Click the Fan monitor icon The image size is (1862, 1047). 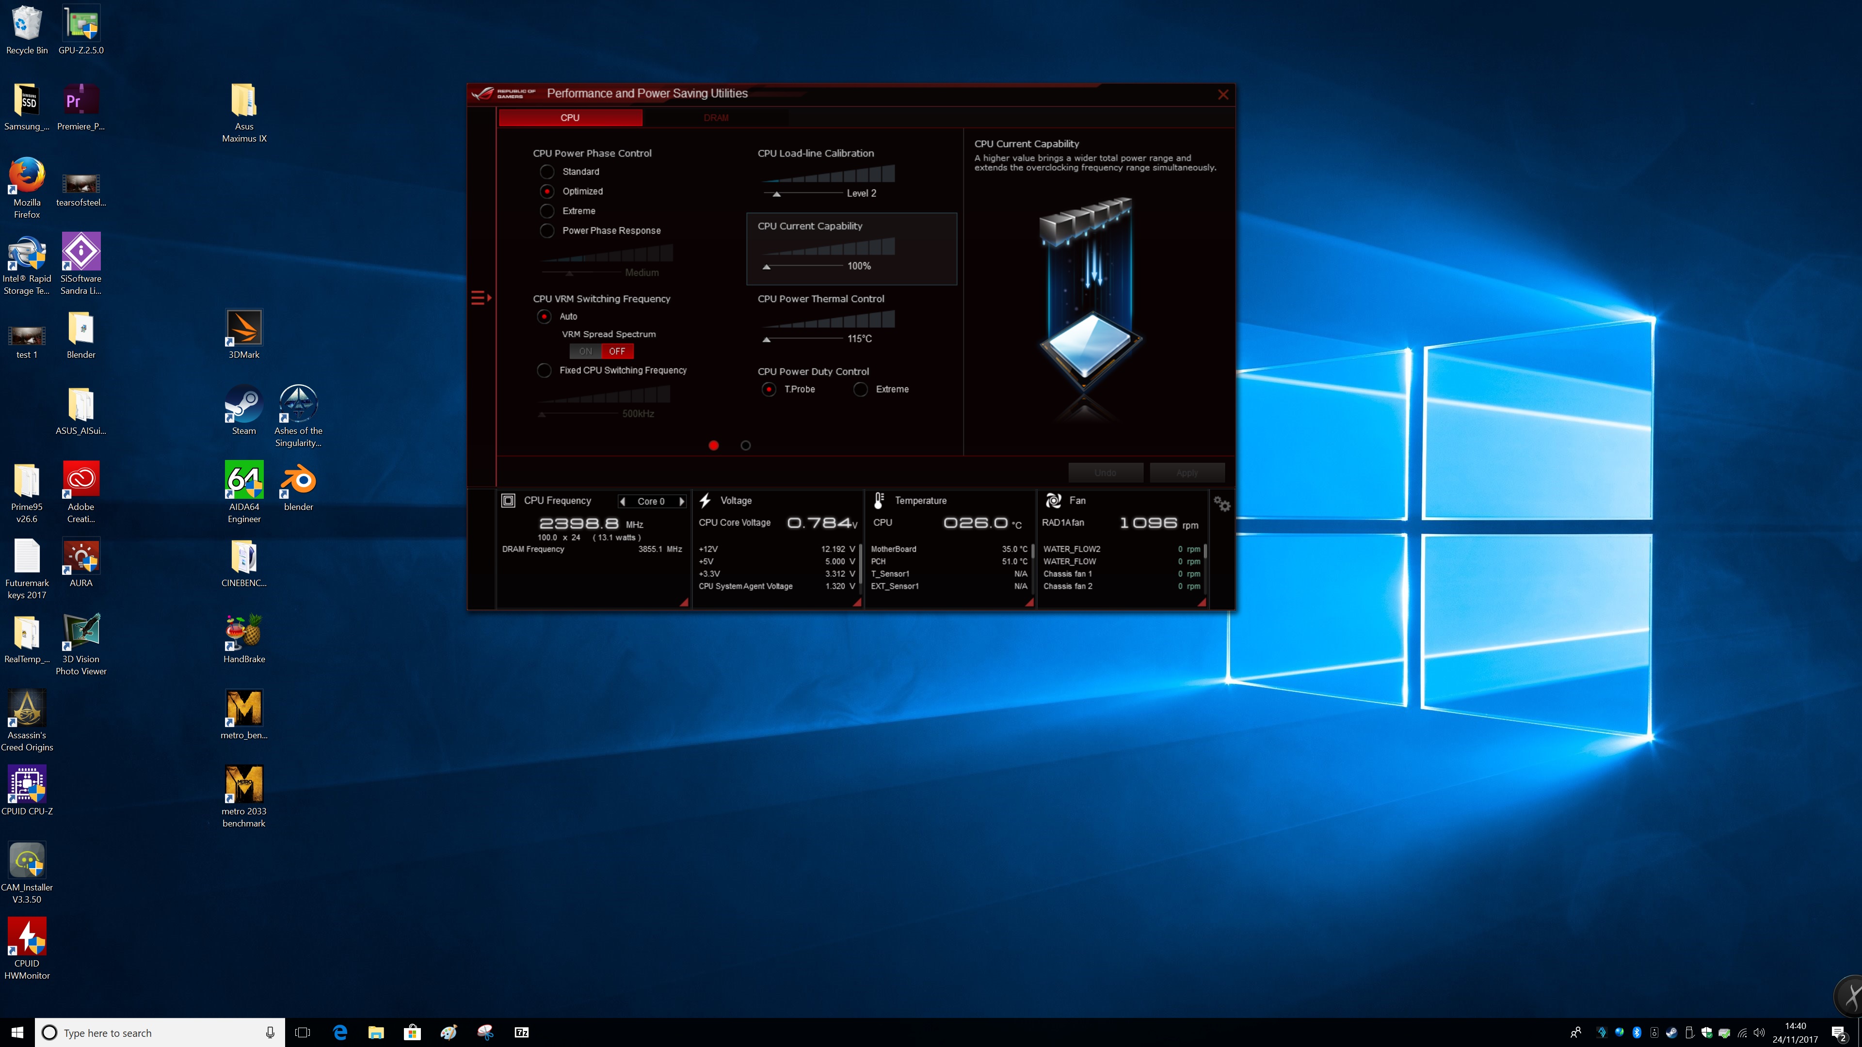tap(1053, 500)
